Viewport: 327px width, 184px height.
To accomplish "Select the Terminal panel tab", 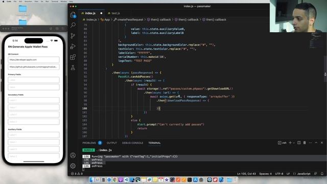I will pyautogui.click(x=154, y=143).
